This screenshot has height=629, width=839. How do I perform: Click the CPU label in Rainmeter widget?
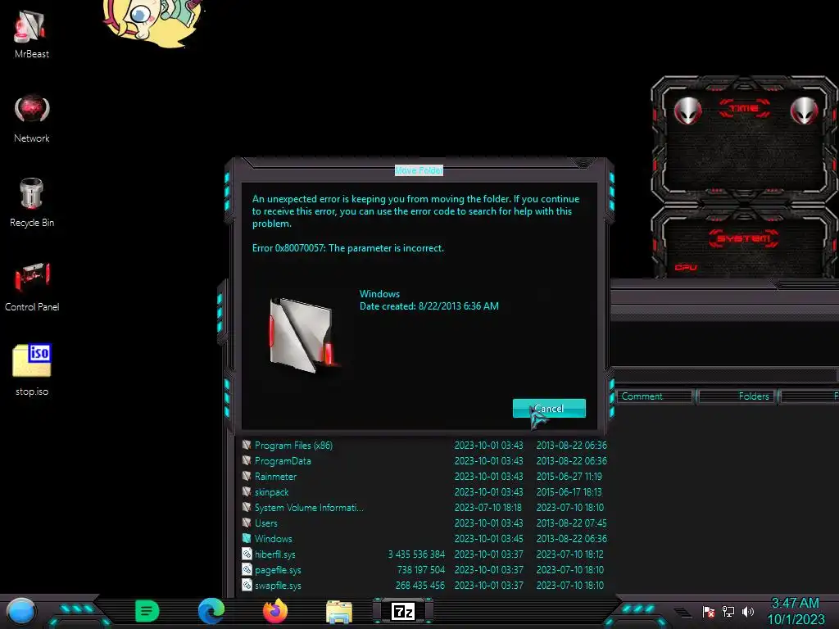(686, 267)
